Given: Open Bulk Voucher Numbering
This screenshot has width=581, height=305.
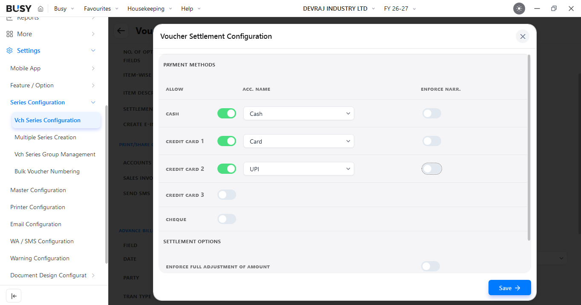Looking at the screenshot, I should click(47, 171).
